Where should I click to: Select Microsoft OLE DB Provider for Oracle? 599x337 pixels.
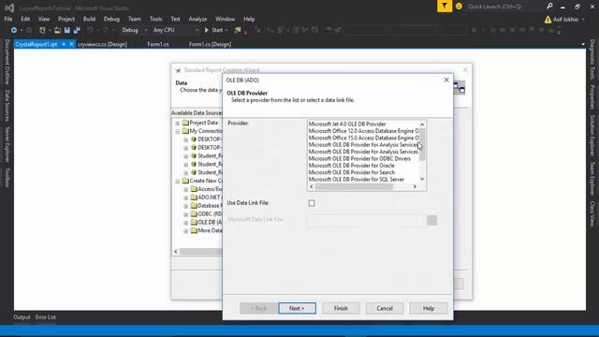pyautogui.click(x=352, y=166)
